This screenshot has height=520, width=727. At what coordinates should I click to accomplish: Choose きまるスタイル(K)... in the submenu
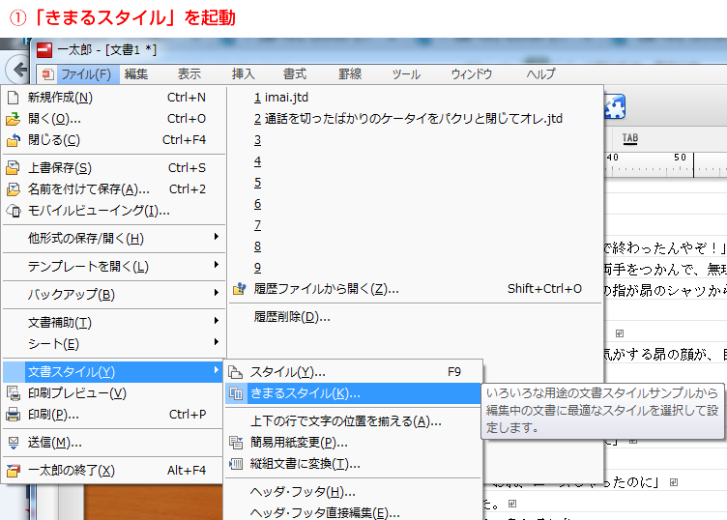click(x=353, y=393)
